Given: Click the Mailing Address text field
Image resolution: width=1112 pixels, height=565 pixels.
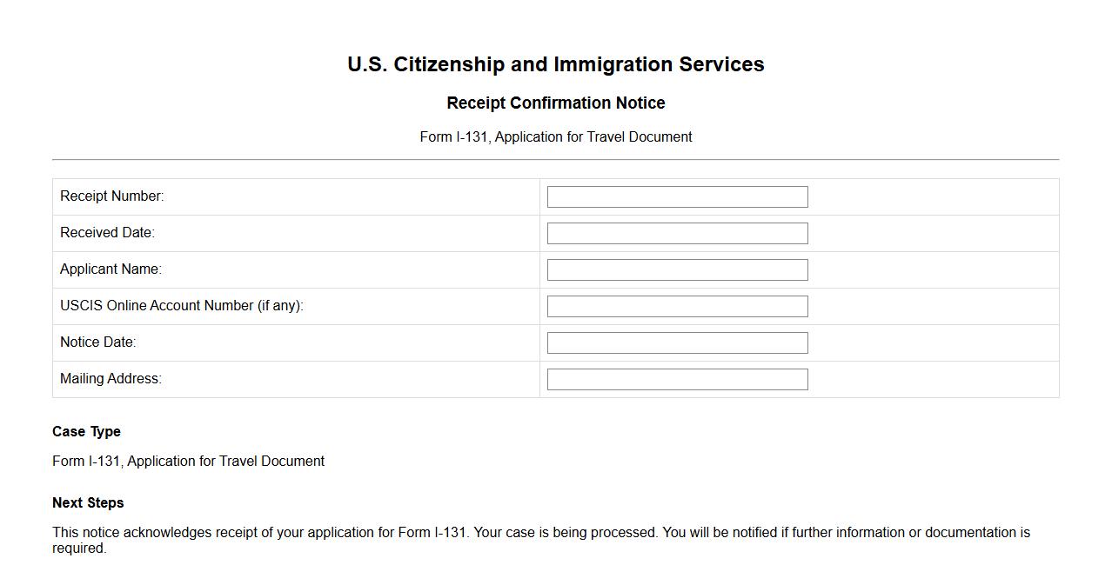Looking at the screenshot, I should (x=677, y=380).
